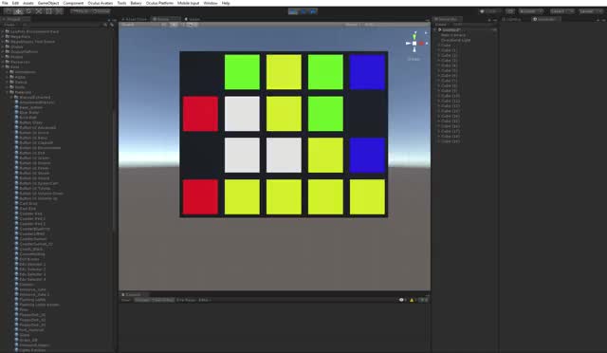Select the Inspector tab
The image size is (607, 353).
tap(546, 19)
